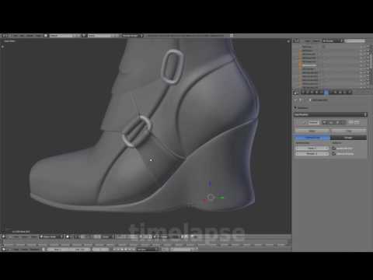Switch to the Render properties tab
Screen dimensions: 373x280
303,93
